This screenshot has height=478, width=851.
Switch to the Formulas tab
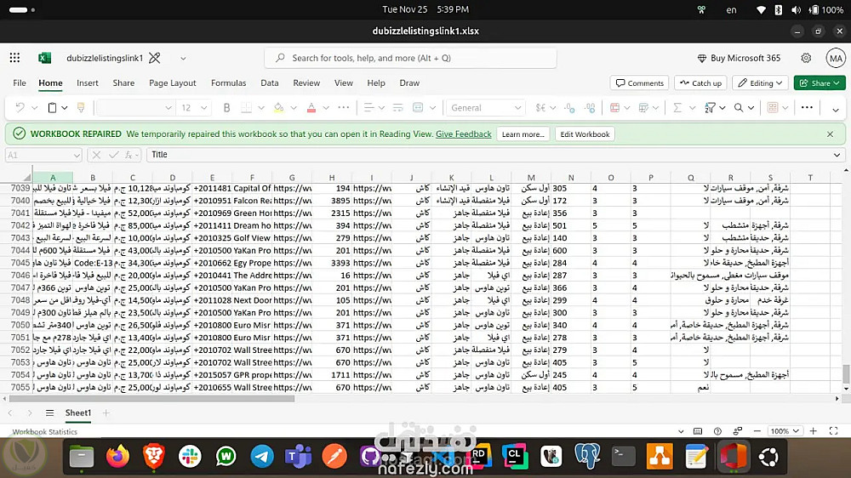pyautogui.click(x=228, y=83)
